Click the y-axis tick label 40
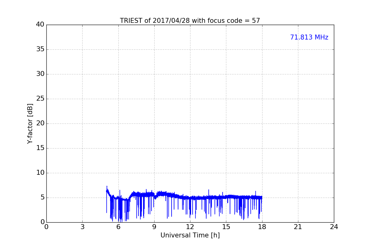The width and height of the screenshot is (371, 247). (x=40, y=25)
